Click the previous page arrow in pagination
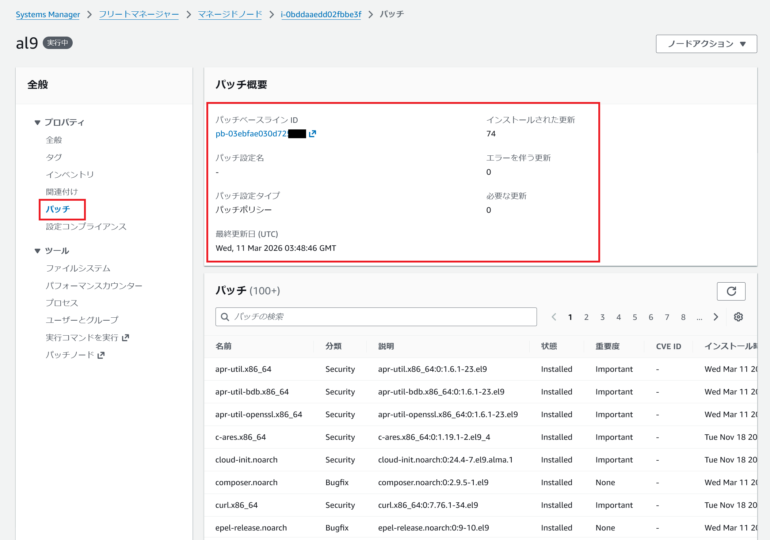This screenshot has width=770, height=540. point(554,317)
